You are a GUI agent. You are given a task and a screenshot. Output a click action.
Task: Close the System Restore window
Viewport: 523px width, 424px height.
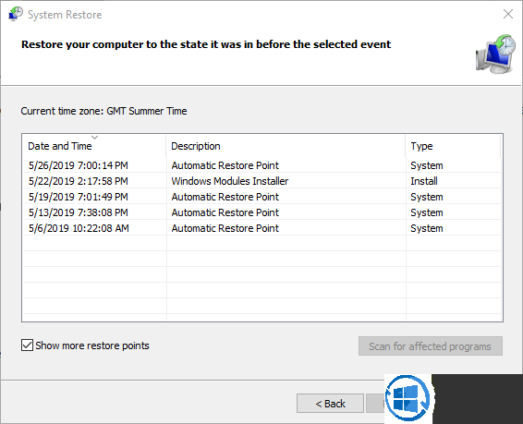click(508, 14)
